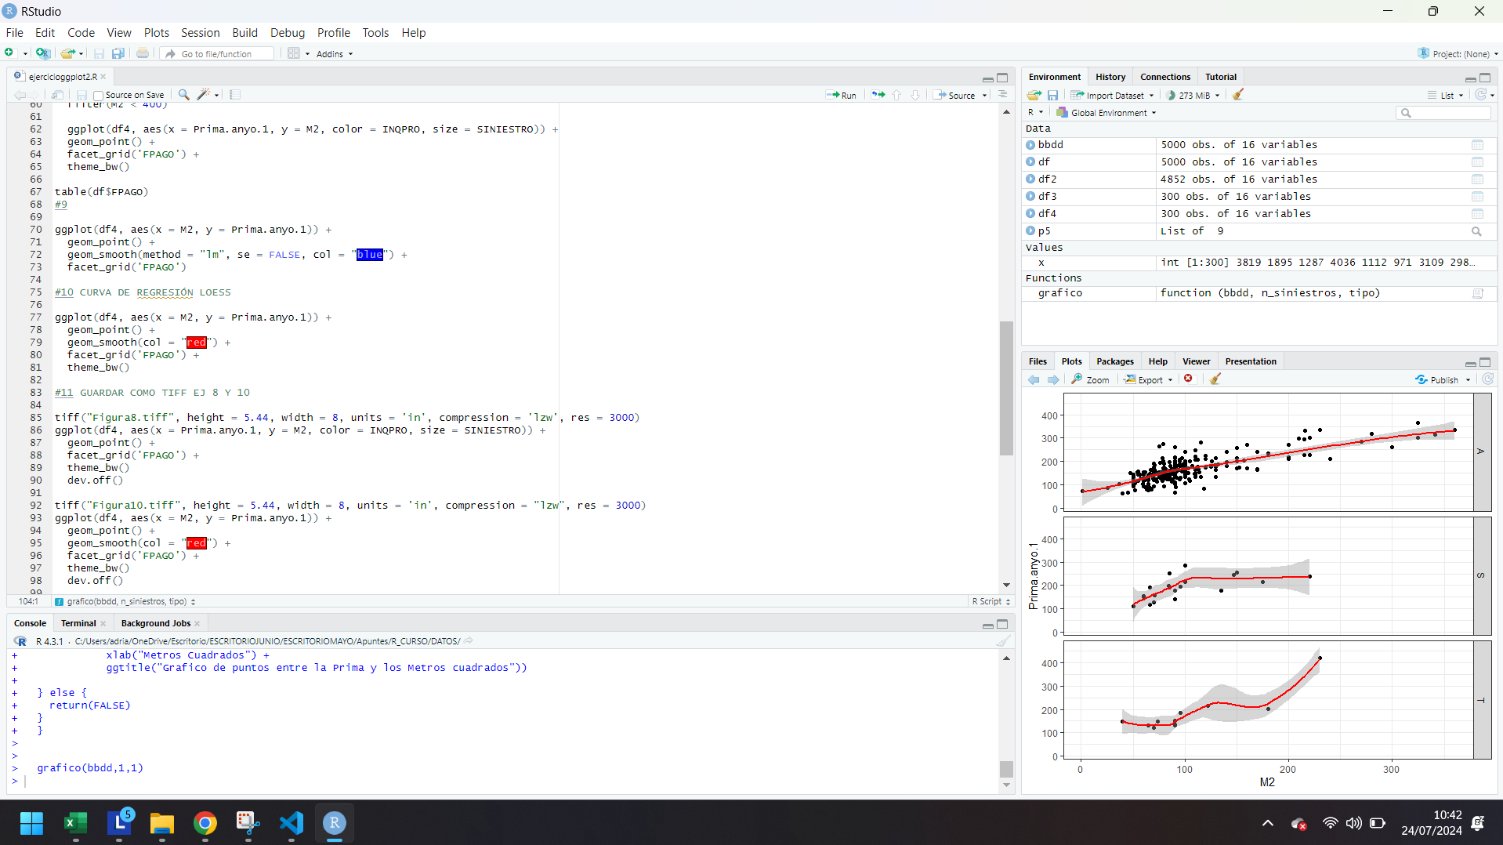Save the current script with the disk icon
Image resolution: width=1503 pixels, height=845 pixels.
click(x=81, y=95)
